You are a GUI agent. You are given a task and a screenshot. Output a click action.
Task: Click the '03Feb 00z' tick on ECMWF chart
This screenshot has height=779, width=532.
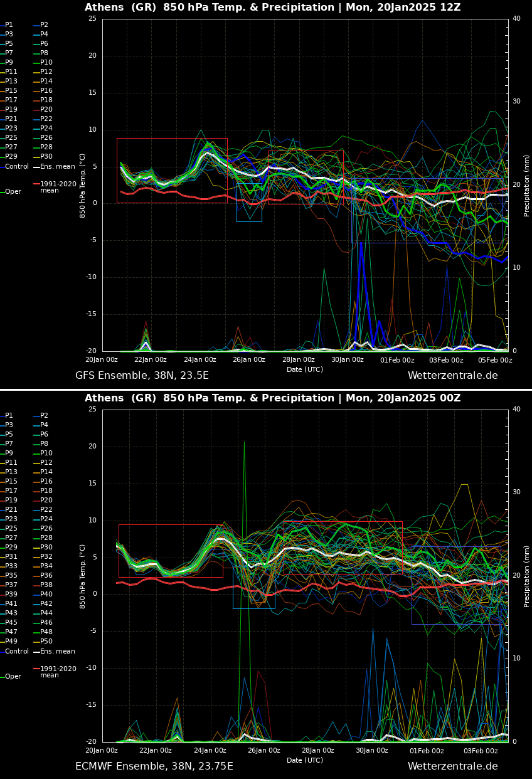[x=481, y=751]
